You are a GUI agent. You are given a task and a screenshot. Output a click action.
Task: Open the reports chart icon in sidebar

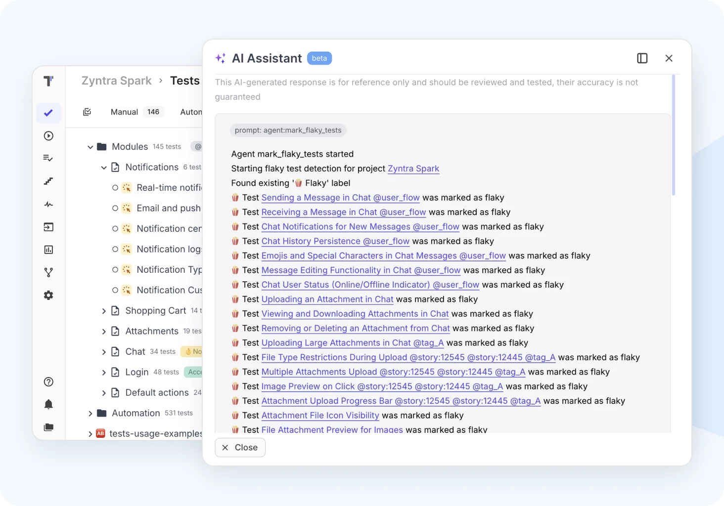pyautogui.click(x=48, y=250)
